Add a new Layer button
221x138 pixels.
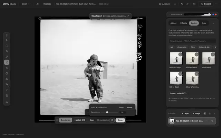point(185,114)
